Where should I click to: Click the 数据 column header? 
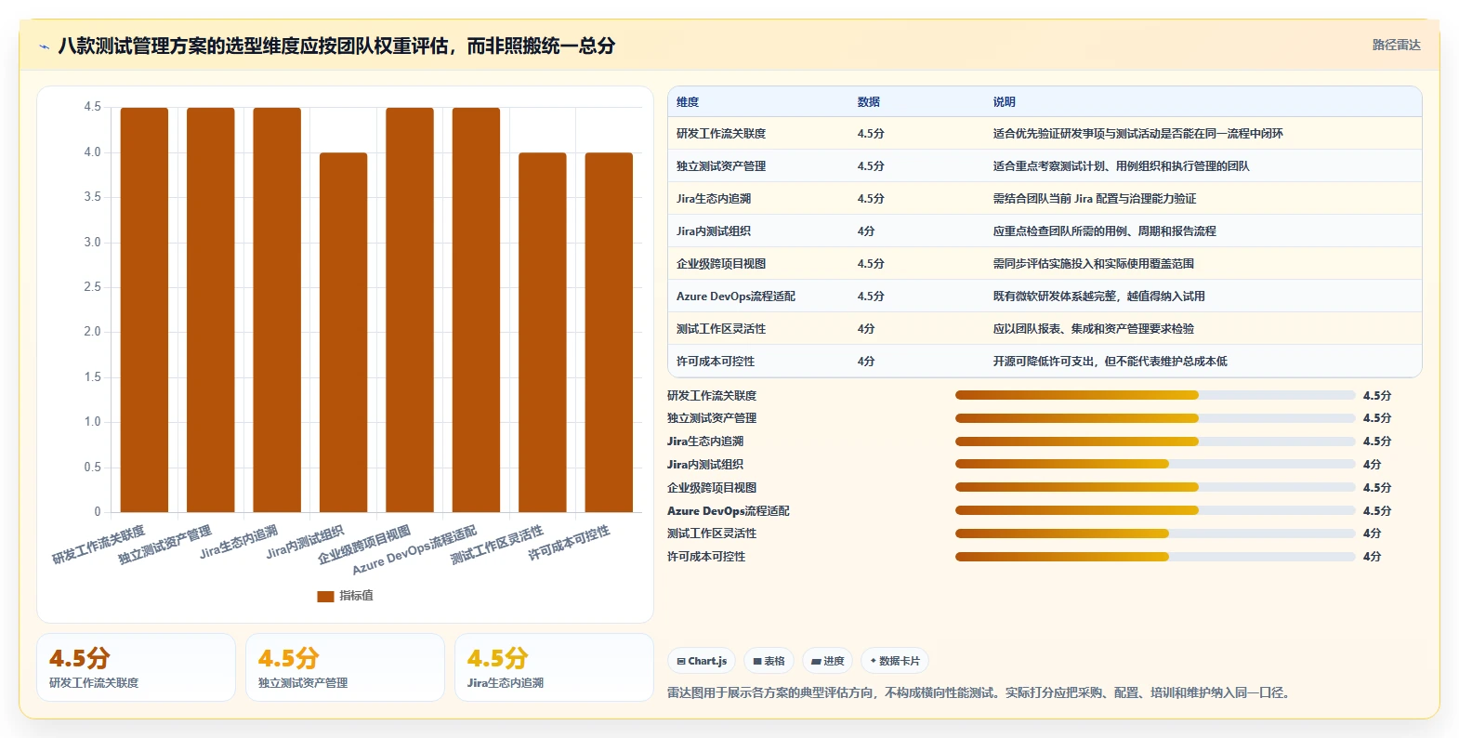[869, 102]
